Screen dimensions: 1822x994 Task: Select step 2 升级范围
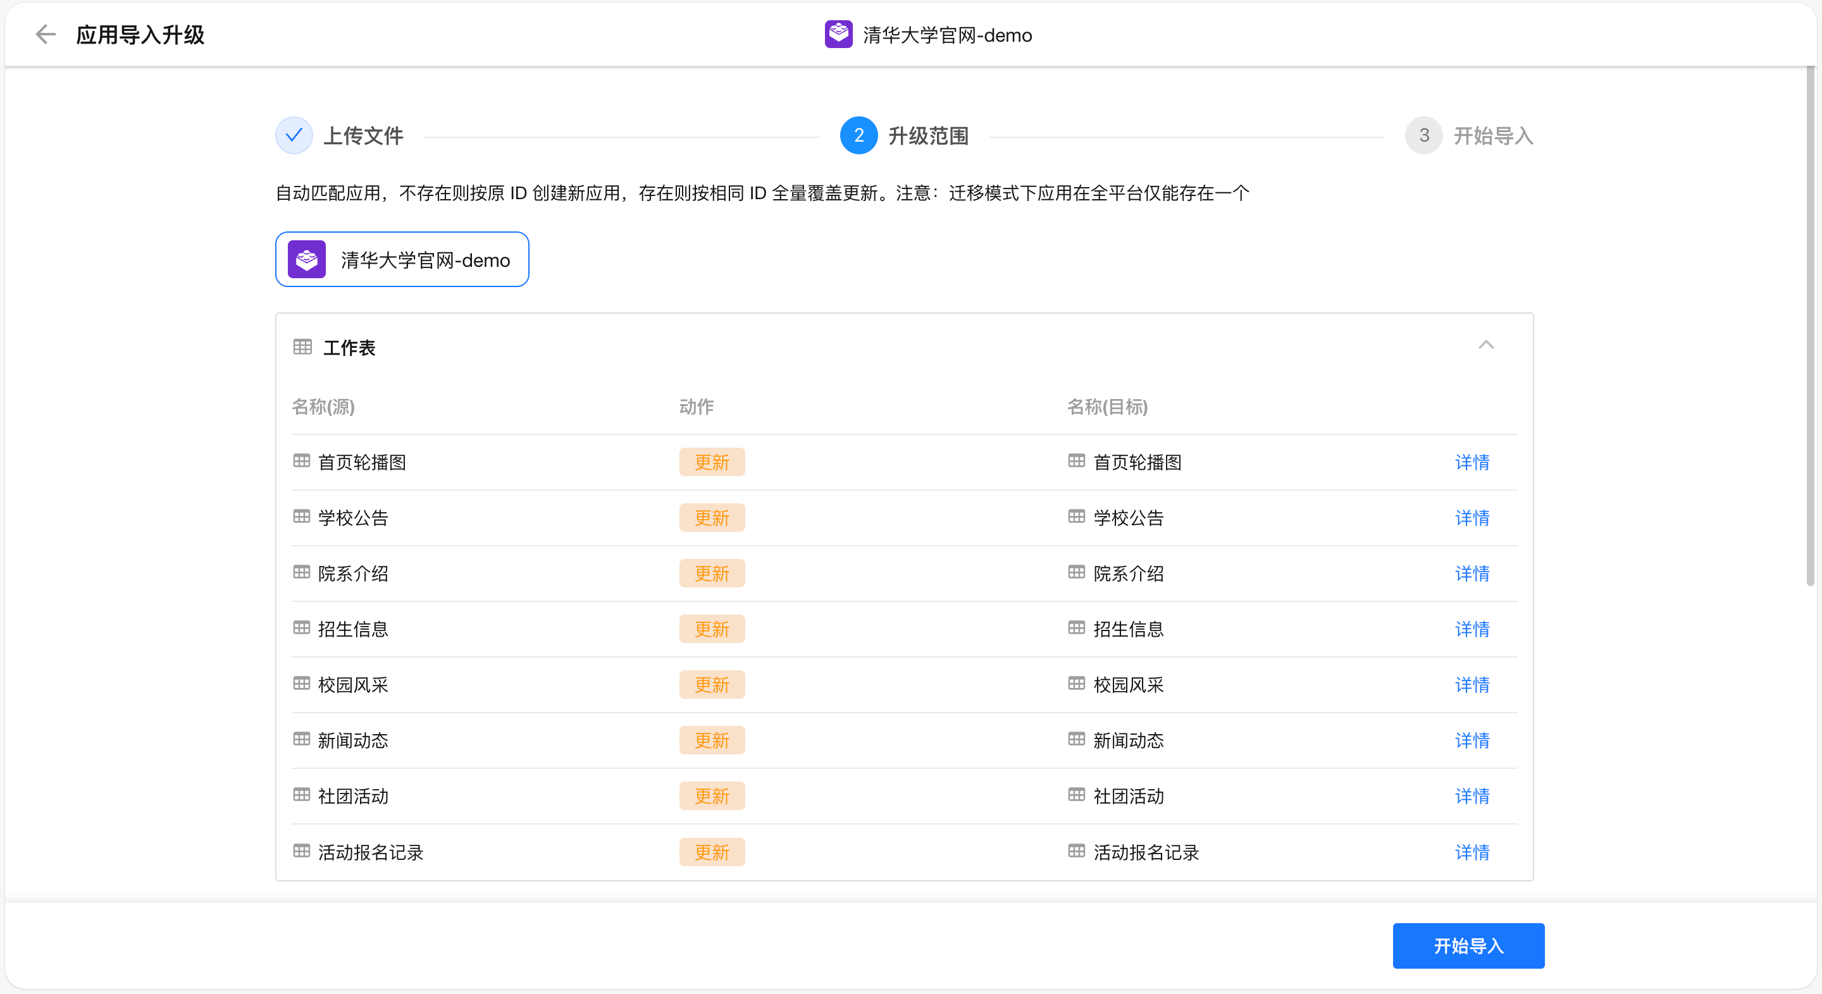(x=858, y=135)
